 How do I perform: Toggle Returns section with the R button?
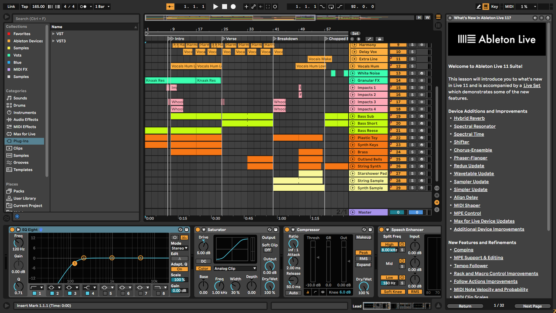pyautogui.click(x=437, y=195)
